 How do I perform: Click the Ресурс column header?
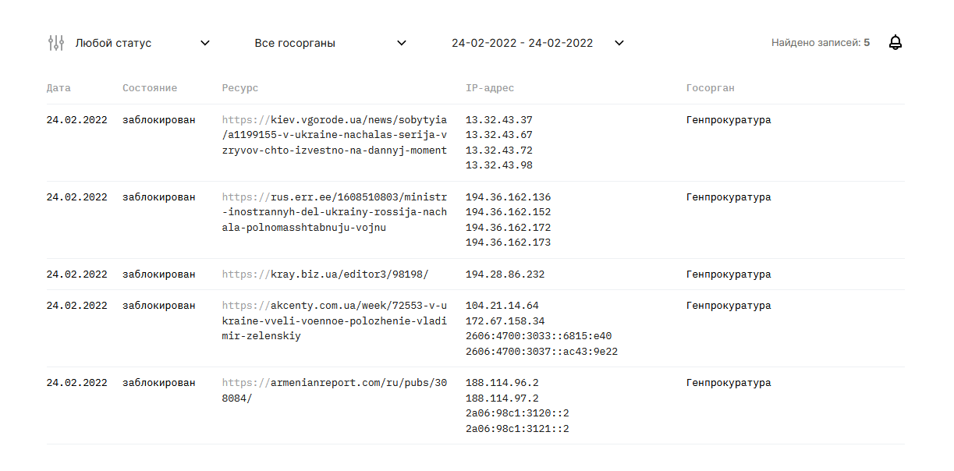tap(240, 88)
